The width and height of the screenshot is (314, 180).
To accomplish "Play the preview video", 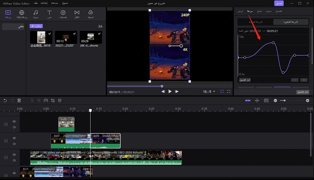I will tap(170, 92).
